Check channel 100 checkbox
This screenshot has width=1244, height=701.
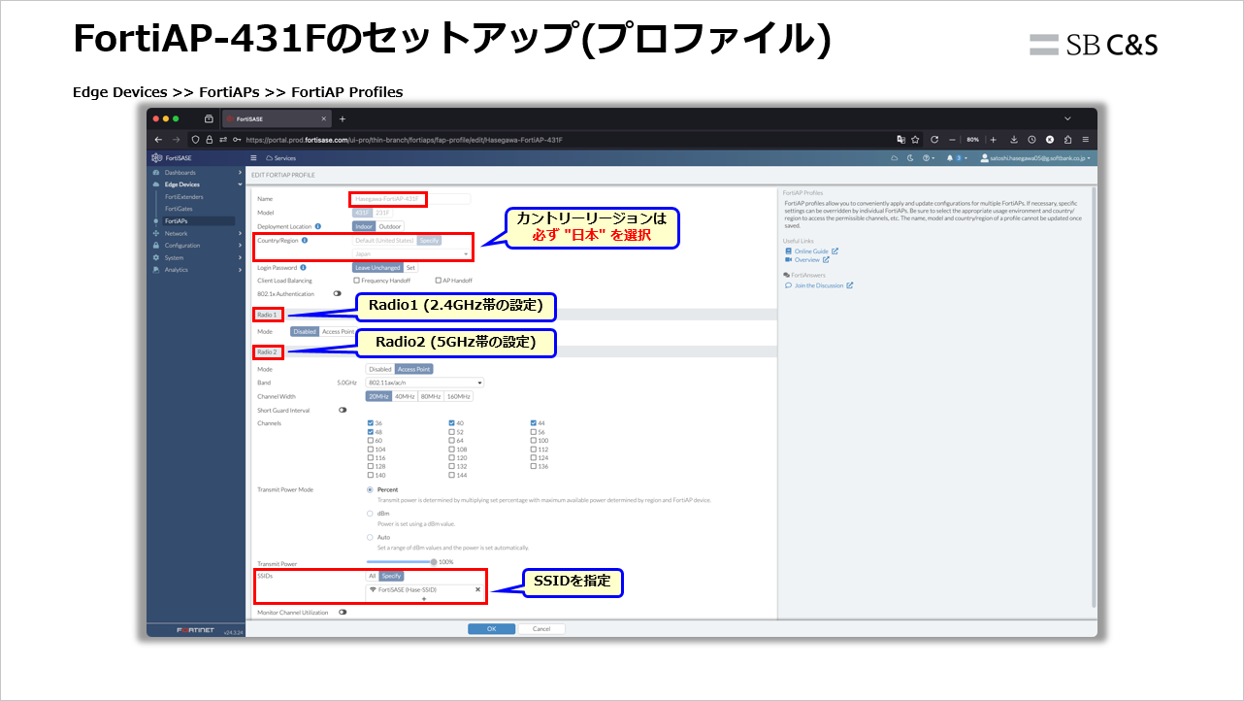pyautogui.click(x=534, y=441)
